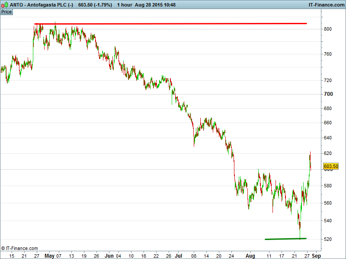Click the Aug 28 2015 10:48 timestamp
Screen dimensions: 346x259
pos(160,5)
